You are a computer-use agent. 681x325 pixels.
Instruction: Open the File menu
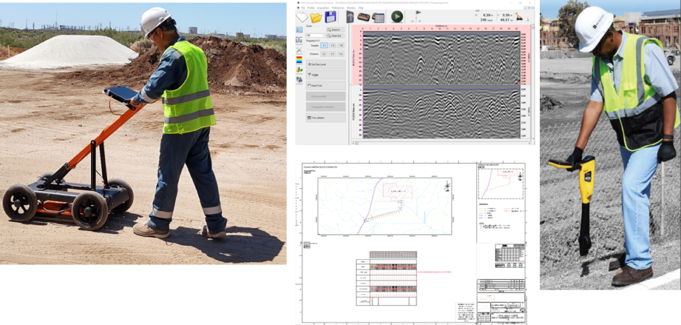(303, 8)
